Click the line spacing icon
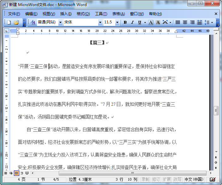The height and width of the screenshot is (185, 222). click(x=207, y=22)
